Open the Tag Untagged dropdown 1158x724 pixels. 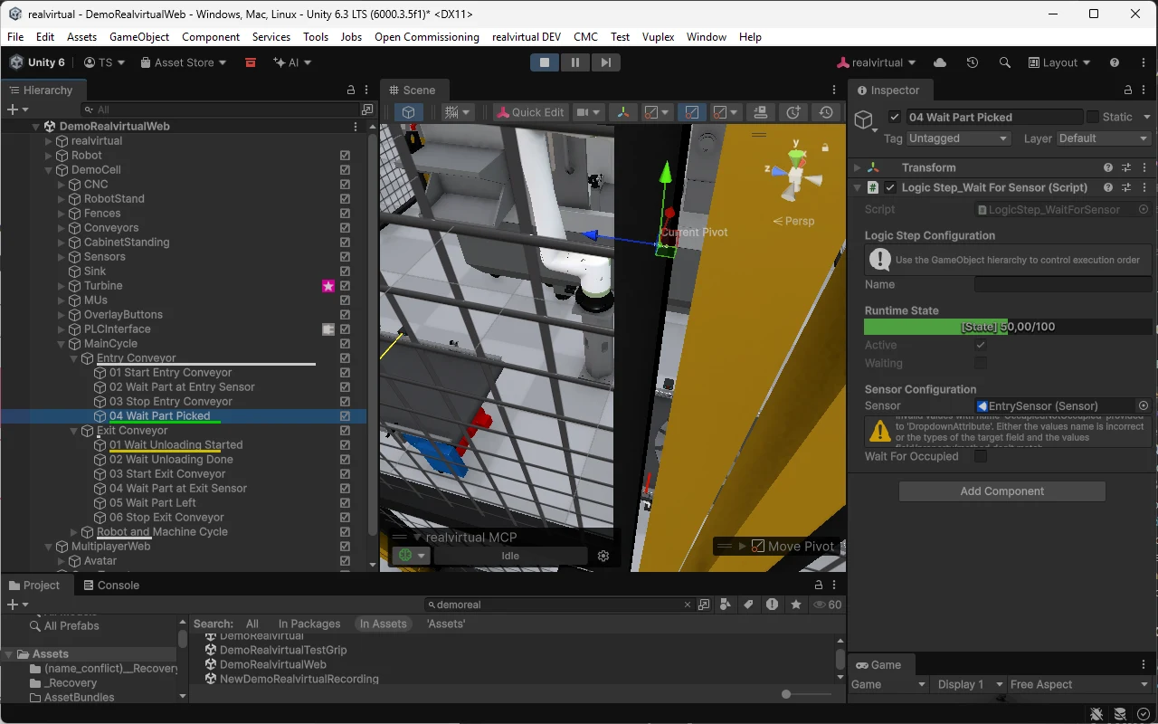click(x=959, y=138)
